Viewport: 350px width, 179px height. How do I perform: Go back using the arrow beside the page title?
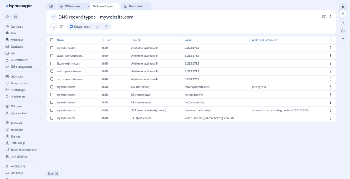pos(53,17)
